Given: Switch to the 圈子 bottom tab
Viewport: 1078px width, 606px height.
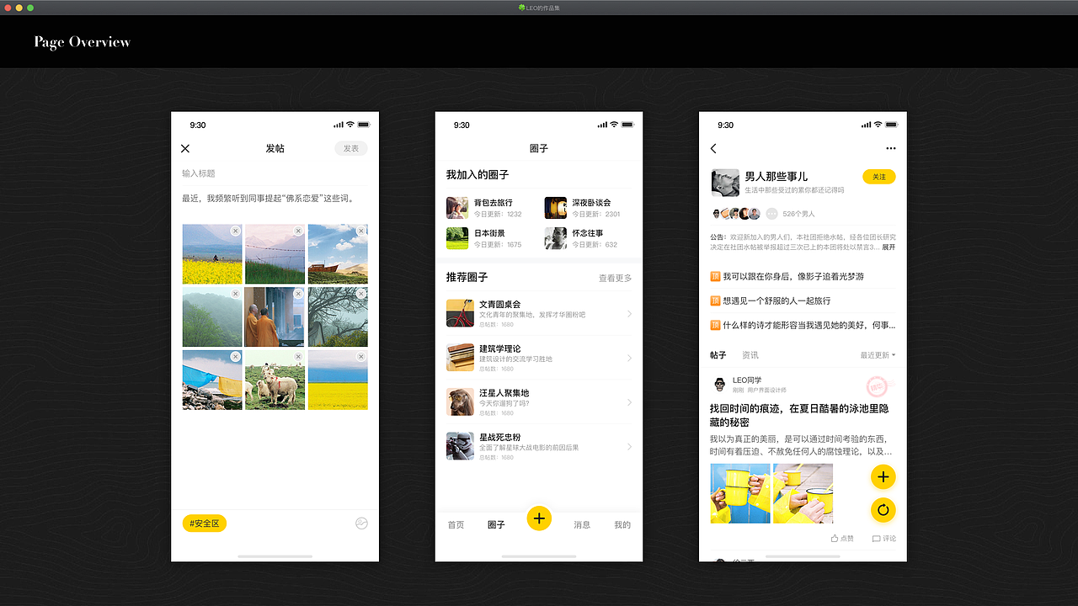Looking at the screenshot, I should [496, 525].
